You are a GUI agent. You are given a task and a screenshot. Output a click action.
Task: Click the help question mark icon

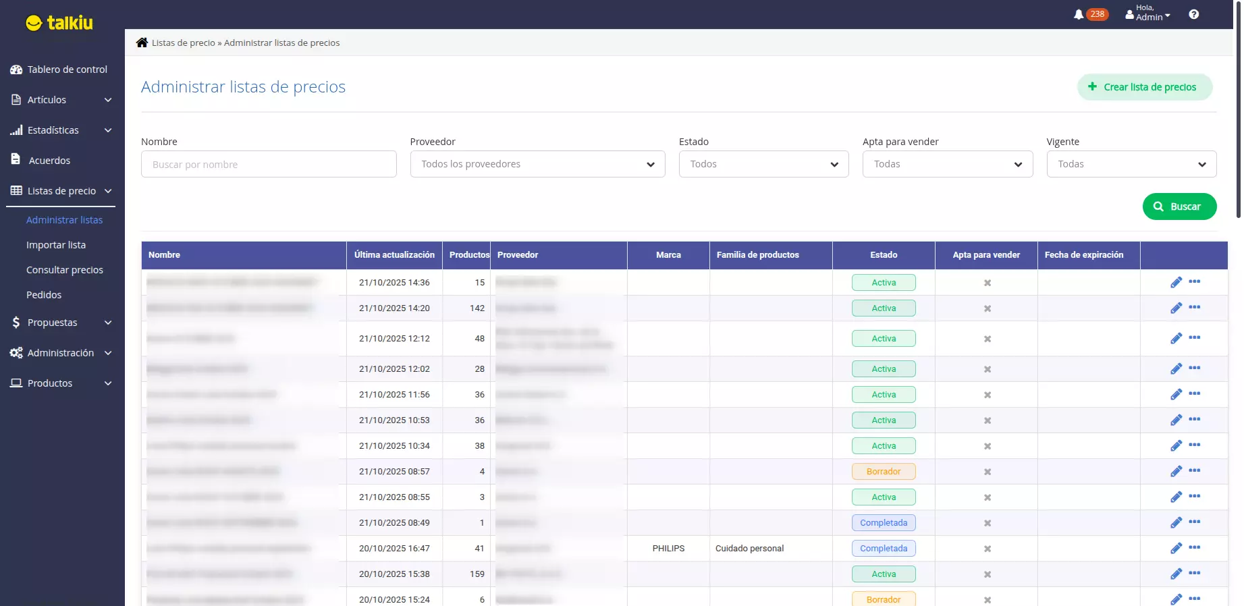tap(1193, 14)
